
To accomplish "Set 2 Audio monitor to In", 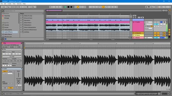I will (145, 26).
